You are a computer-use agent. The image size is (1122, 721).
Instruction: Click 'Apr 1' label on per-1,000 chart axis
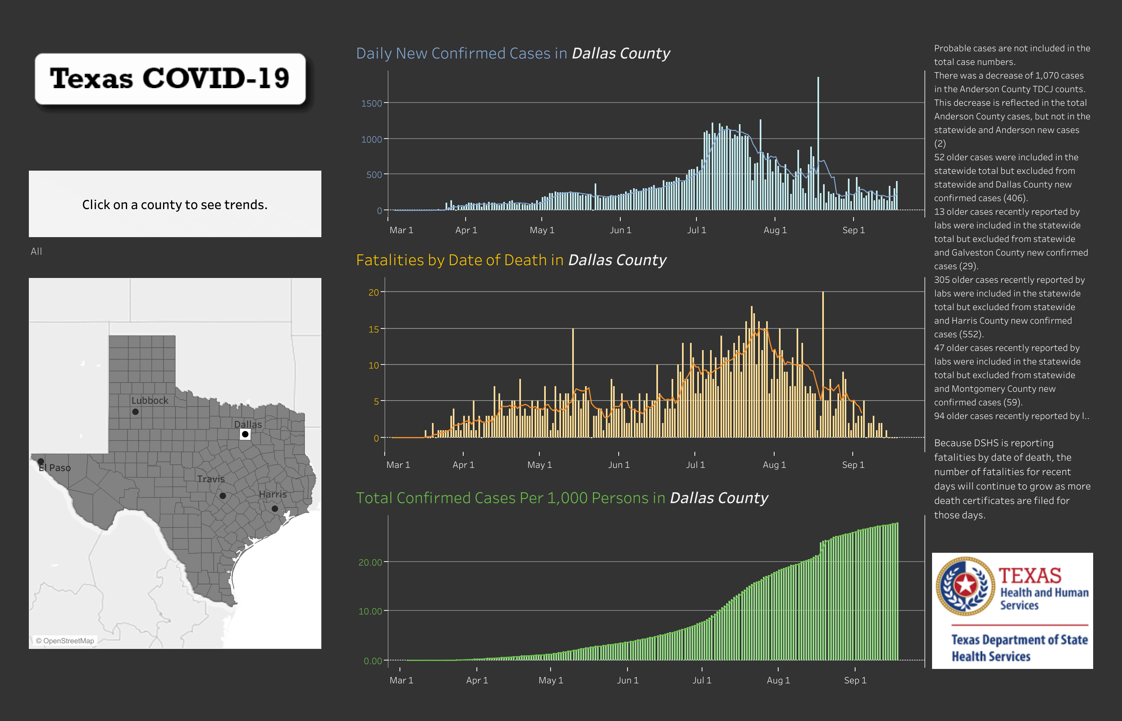477,680
